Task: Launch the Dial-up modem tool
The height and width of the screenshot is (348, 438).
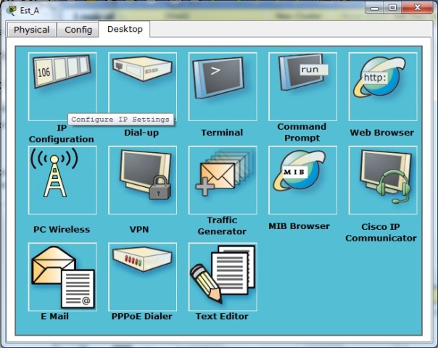Action: 142,83
